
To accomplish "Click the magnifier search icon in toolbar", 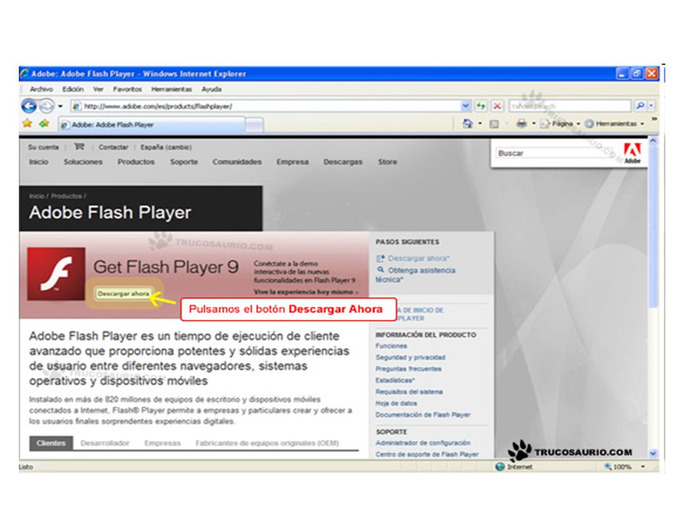I will (x=640, y=106).
